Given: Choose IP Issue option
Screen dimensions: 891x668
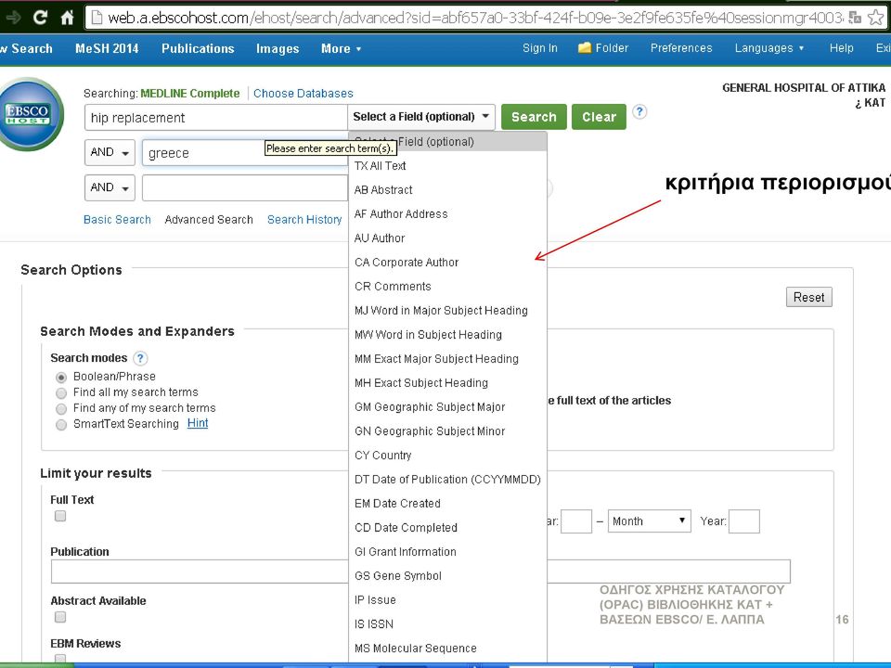Looking at the screenshot, I should tap(447, 600).
